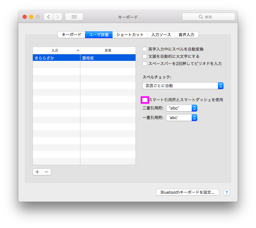The image size is (256, 228).
Task: Click the 変換 column header
Action: (x=108, y=50)
